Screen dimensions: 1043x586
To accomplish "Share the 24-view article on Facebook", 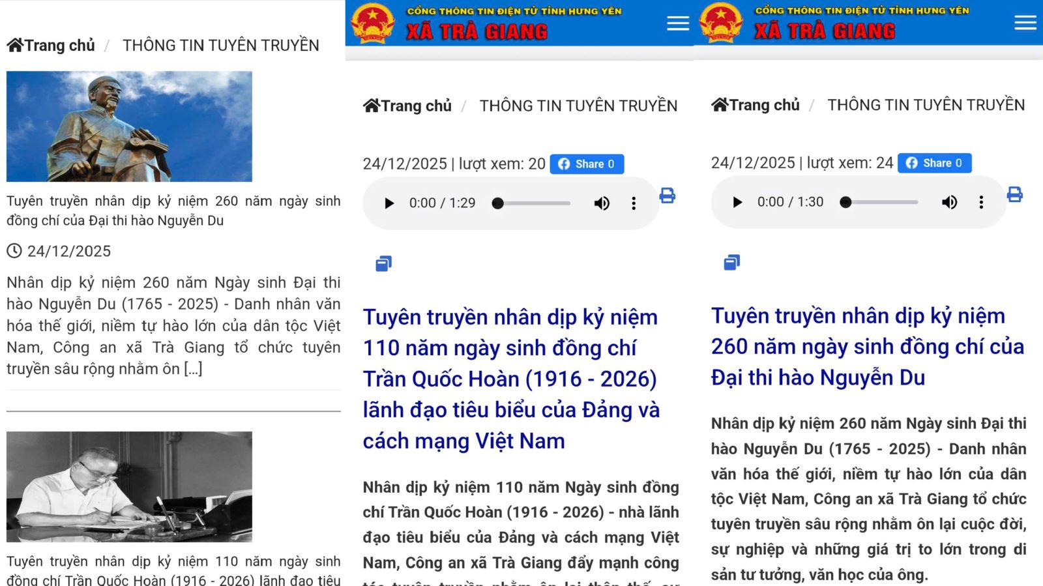I will tap(934, 163).
